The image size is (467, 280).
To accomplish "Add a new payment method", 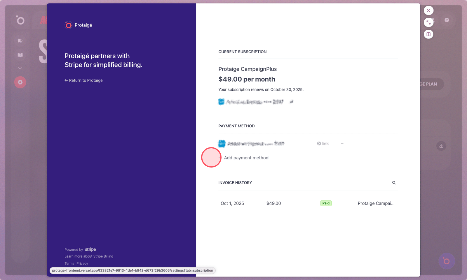I will 243,158.
